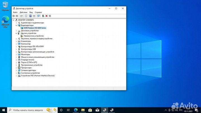
Task: Click the Устройства HID category icon
Action: pos(19,76)
